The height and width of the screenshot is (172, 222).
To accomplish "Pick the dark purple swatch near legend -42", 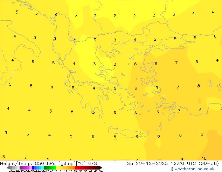I will coord(21,167).
